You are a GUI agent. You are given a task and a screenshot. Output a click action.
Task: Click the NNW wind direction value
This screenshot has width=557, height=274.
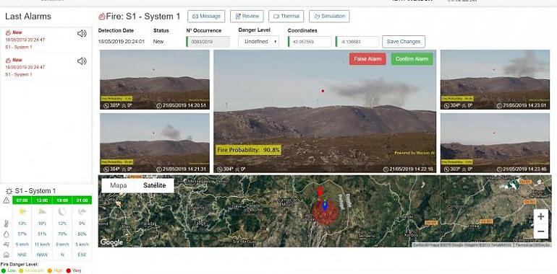point(42,255)
